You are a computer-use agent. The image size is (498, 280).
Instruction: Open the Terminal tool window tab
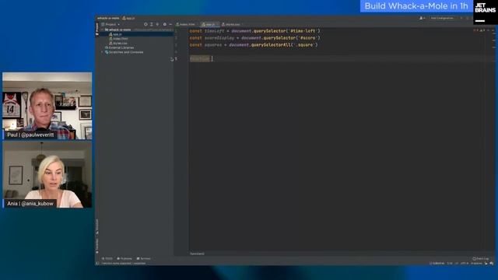pyautogui.click(x=143, y=259)
